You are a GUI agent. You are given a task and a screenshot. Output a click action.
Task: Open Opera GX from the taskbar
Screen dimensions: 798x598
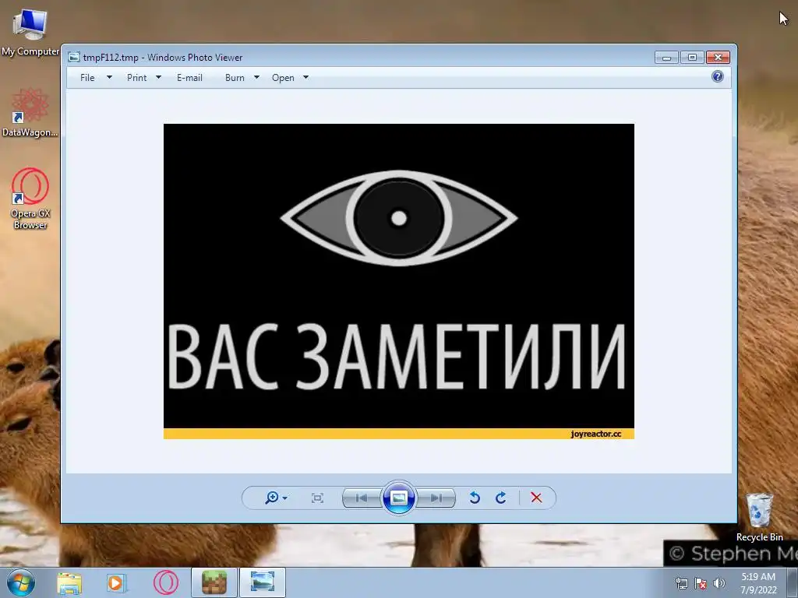click(x=166, y=582)
